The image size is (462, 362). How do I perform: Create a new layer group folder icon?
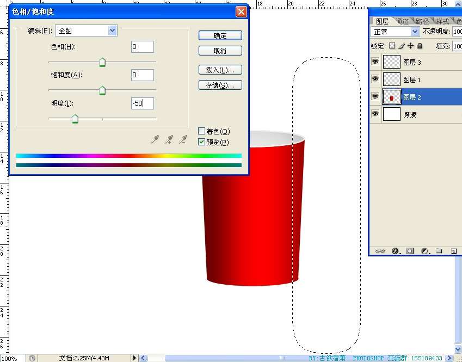tap(439, 251)
